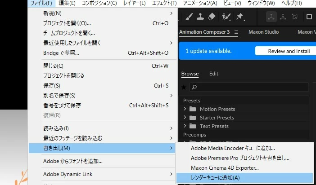Open 編集(E) menu
The height and width of the screenshot is (185, 316).
click(x=67, y=3)
